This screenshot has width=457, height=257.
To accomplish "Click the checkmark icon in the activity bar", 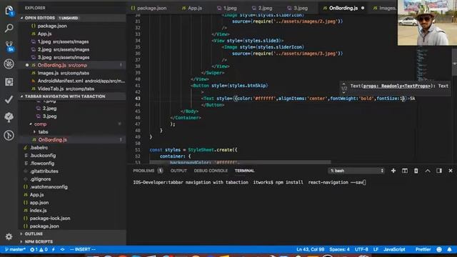I will (x=9, y=100).
